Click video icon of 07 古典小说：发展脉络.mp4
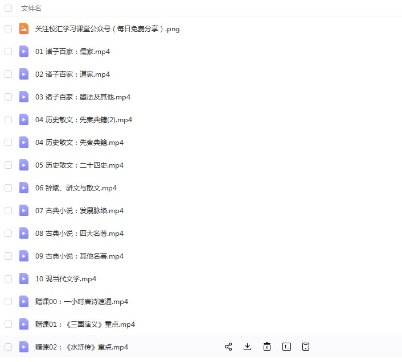 tap(24, 210)
